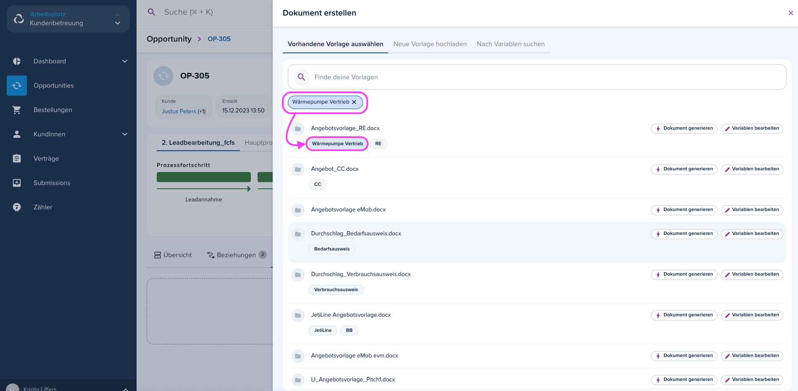
Task: Click the Submissions inbox icon
Action: [x=17, y=183]
